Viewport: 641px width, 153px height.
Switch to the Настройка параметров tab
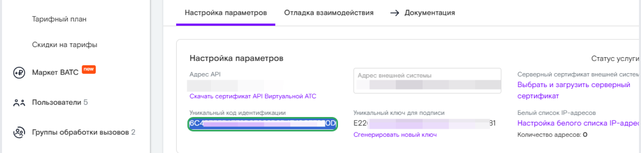coord(225,13)
